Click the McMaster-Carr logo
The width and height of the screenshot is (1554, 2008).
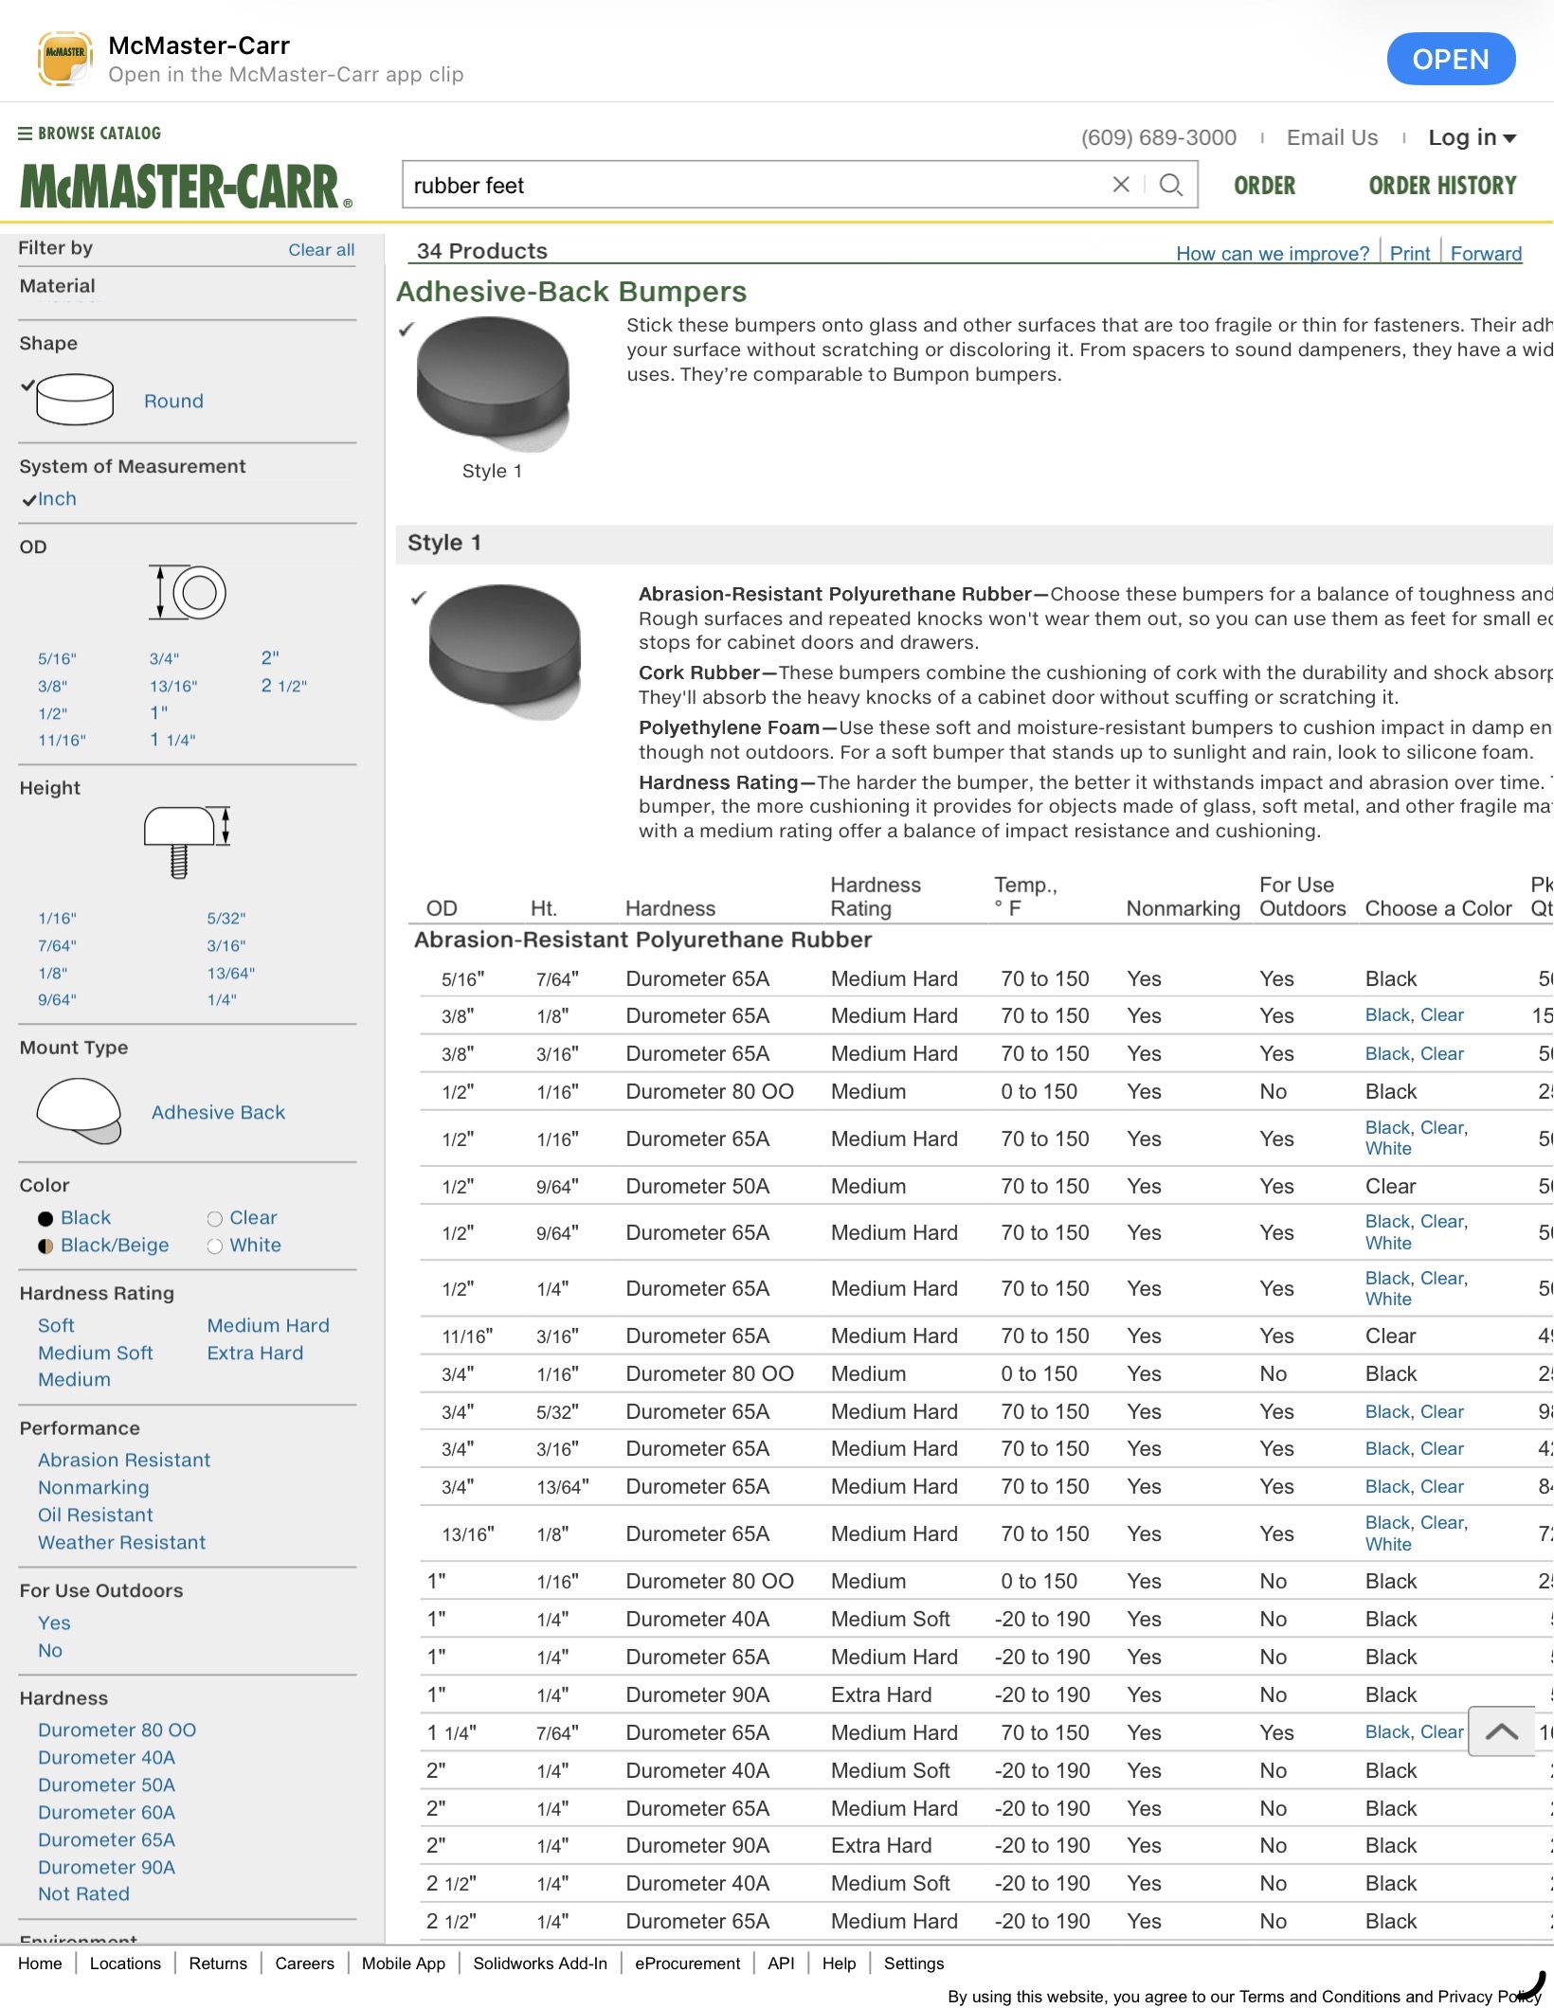coord(187,186)
